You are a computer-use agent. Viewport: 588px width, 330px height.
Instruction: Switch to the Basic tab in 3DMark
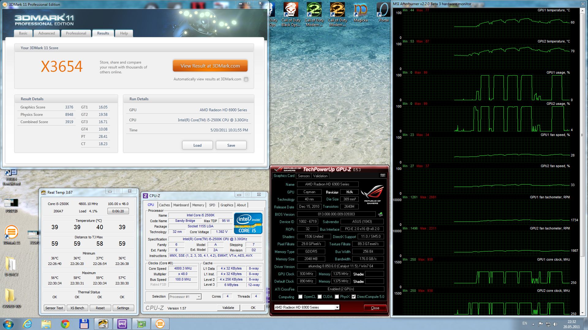click(23, 33)
